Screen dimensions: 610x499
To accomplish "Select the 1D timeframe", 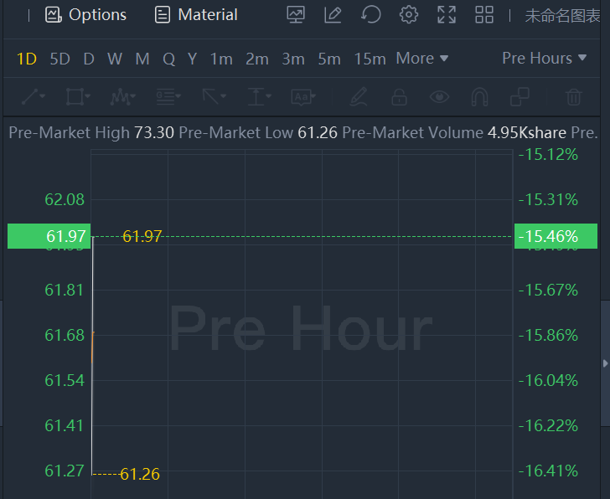I will click(x=27, y=59).
